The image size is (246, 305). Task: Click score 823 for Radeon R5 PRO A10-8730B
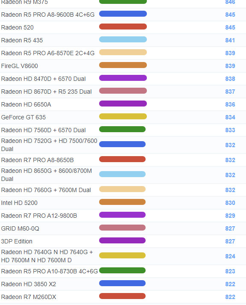pyautogui.click(x=230, y=271)
